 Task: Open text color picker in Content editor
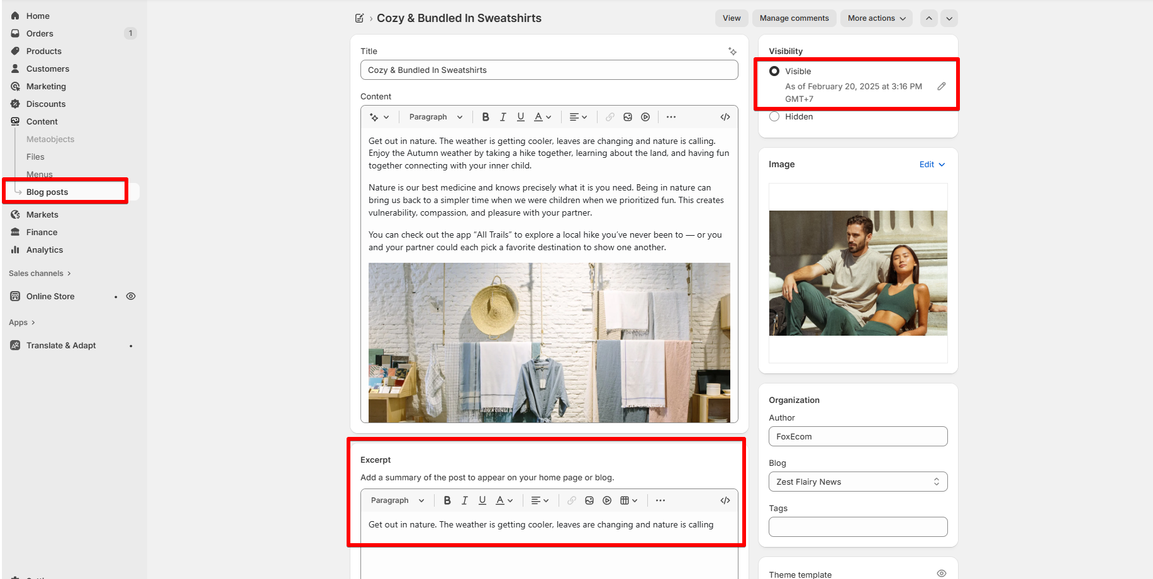point(542,117)
